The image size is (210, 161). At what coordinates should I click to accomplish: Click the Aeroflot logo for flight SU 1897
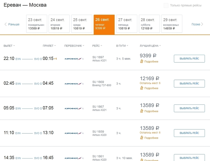point(73,59)
